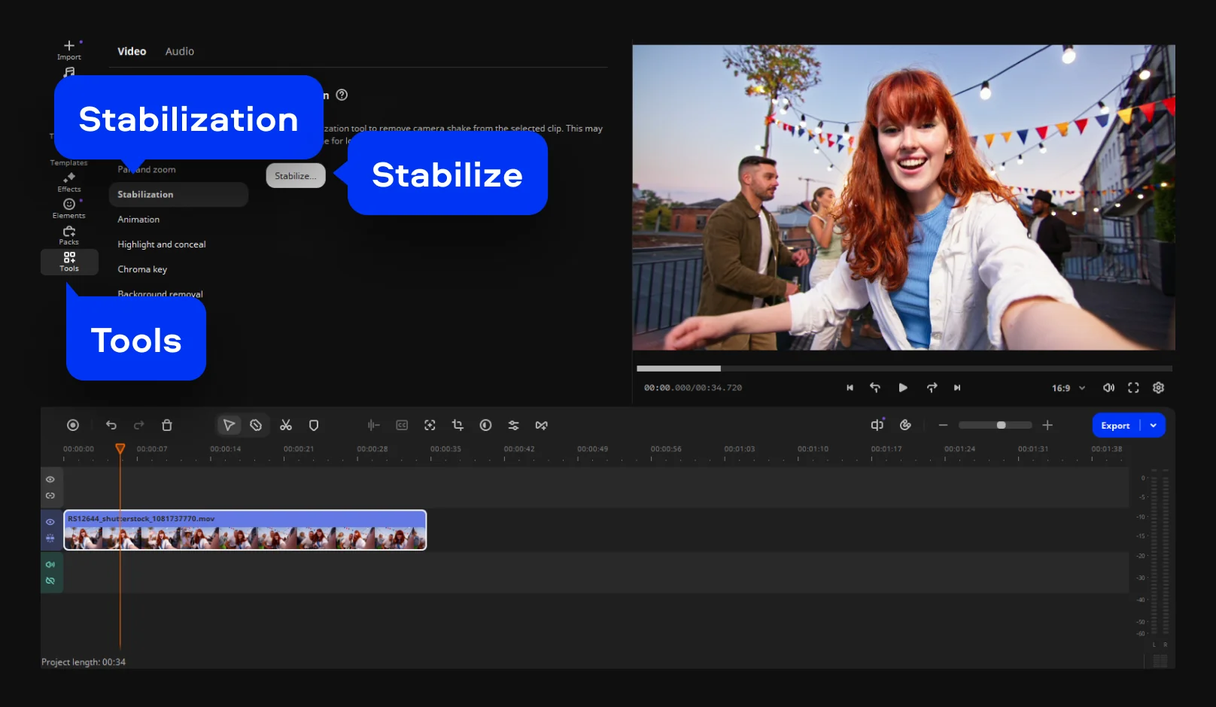Step forward one frame

pos(932,388)
